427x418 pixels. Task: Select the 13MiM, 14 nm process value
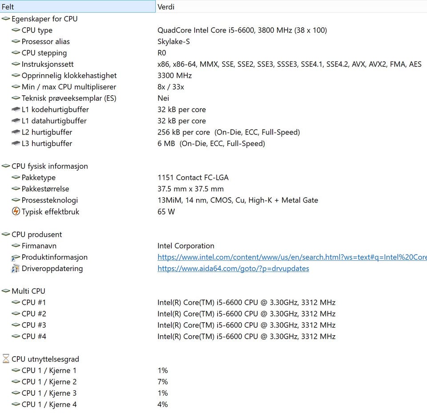coord(238,200)
